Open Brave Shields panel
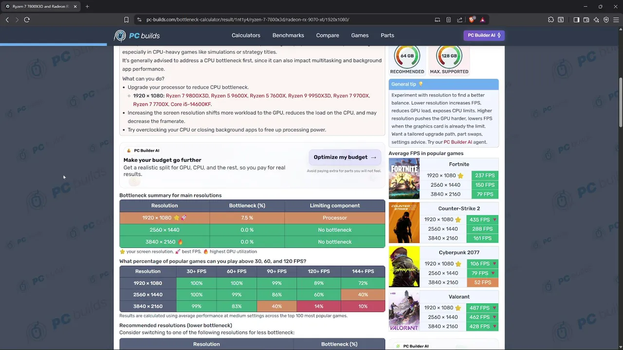Image resolution: width=623 pixels, height=350 pixels. tap(472, 19)
